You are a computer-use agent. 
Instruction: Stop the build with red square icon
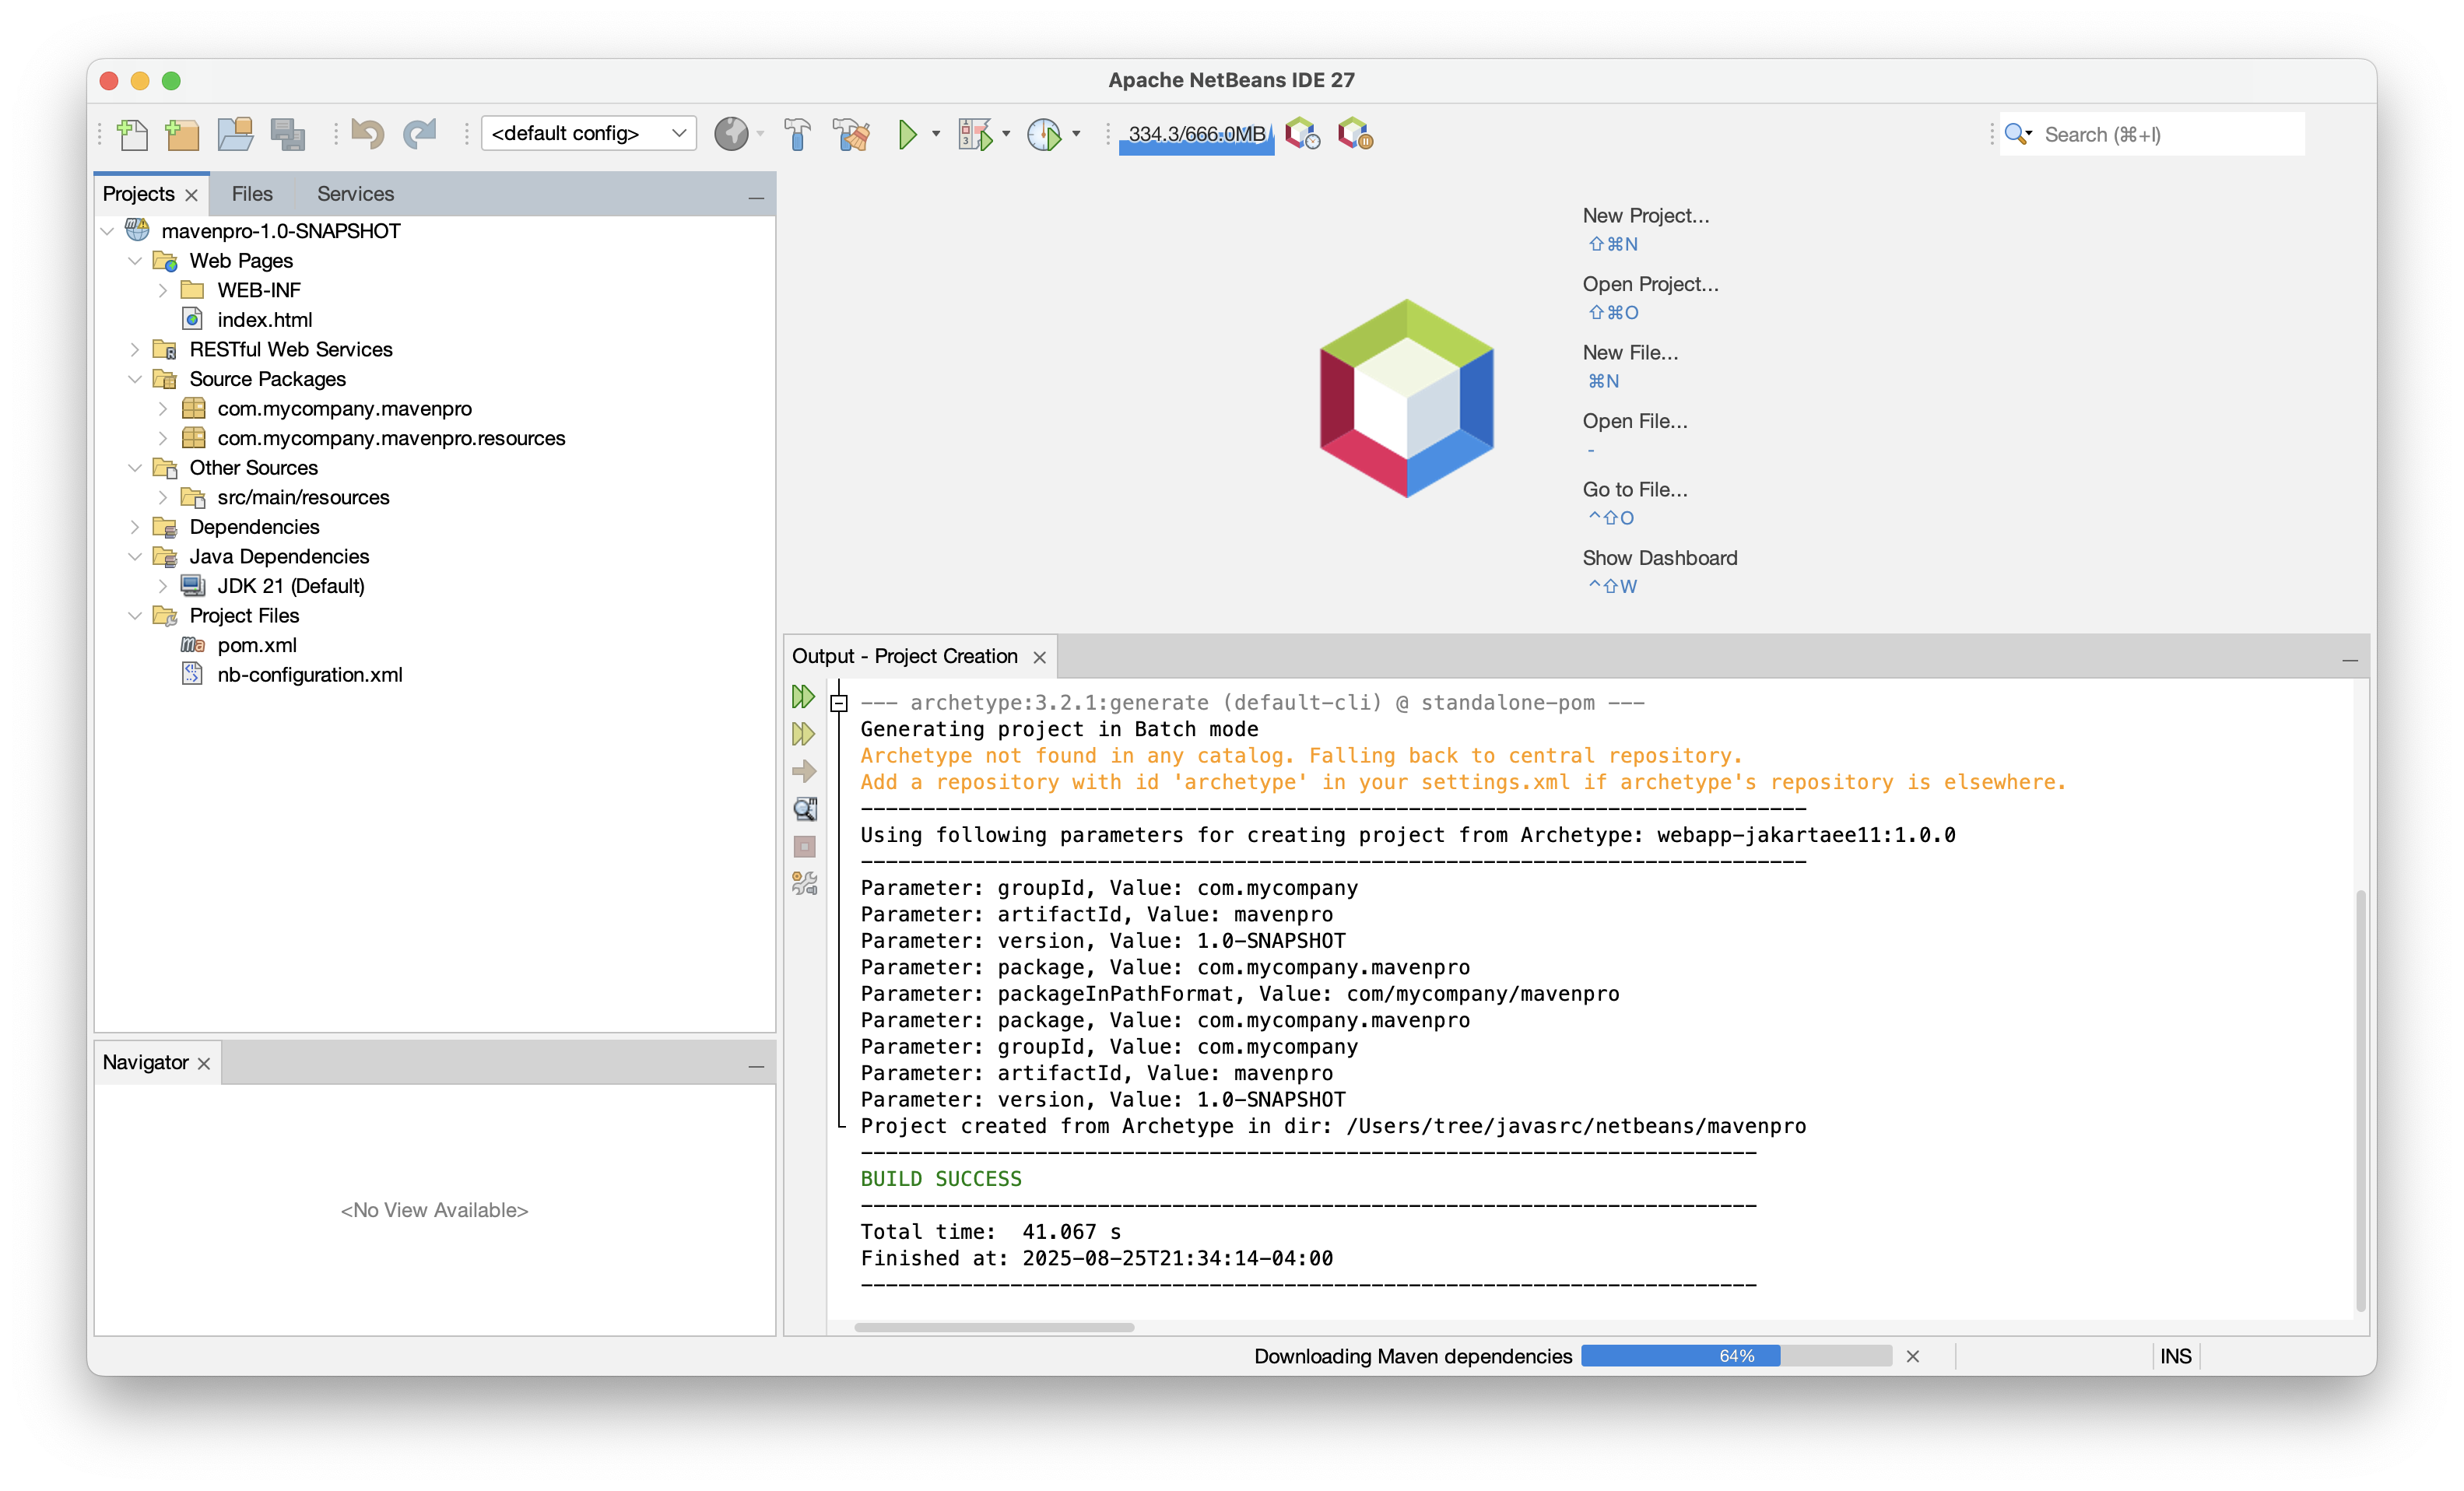pyautogui.click(x=803, y=847)
